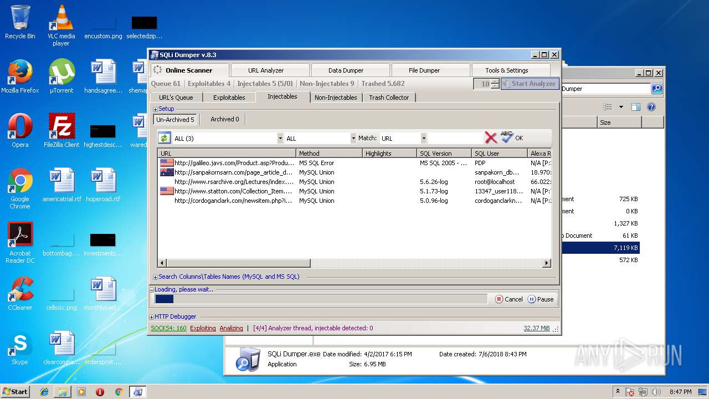
Task: Switch to Data Dumper tab
Action: (x=346, y=70)
